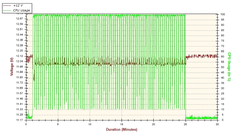
Task: Click the 95 tick on CPU usage axis
Action: tap(222, 20)
